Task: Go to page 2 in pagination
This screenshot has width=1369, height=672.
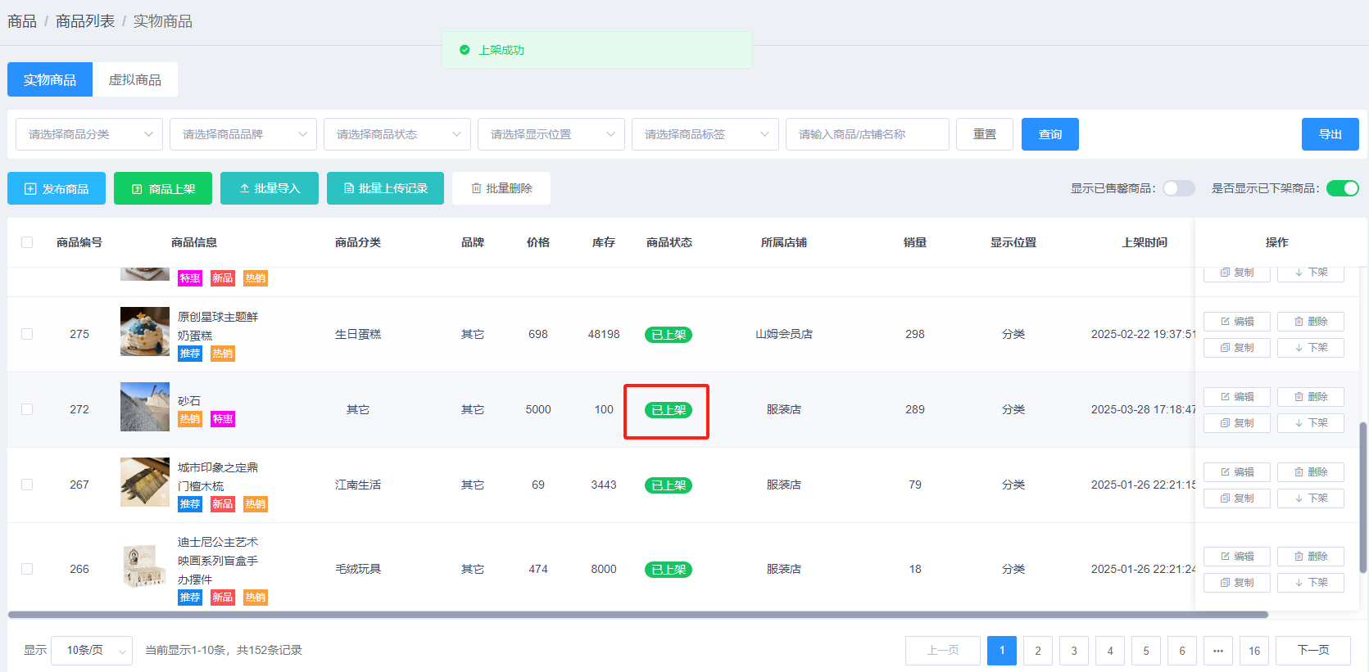Action: coord(1037,651)
